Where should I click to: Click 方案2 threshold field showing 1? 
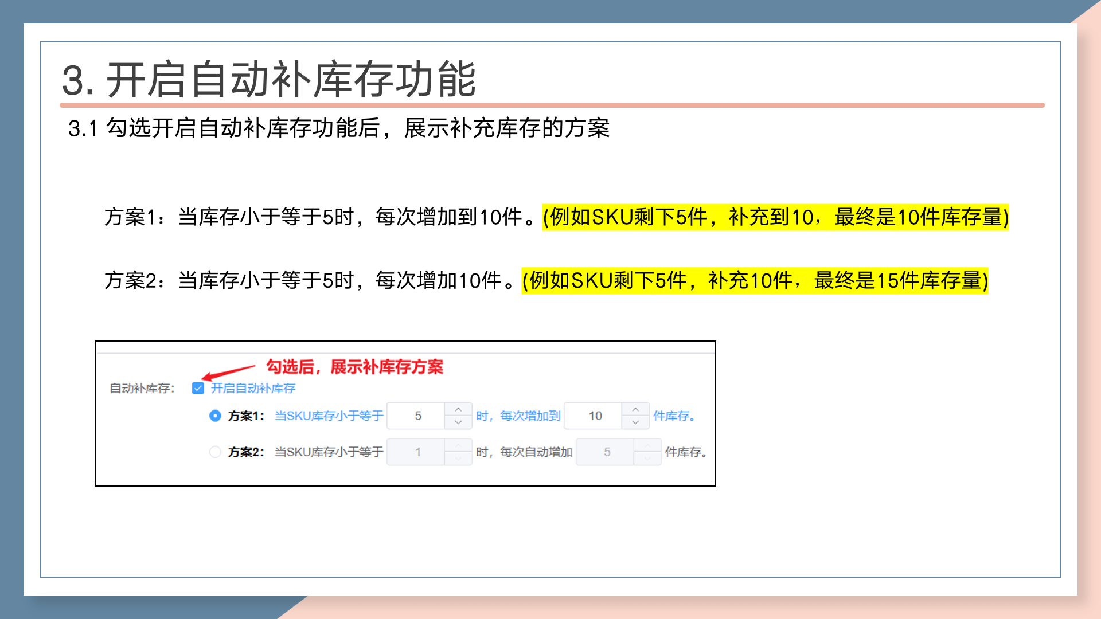(417, 452)
